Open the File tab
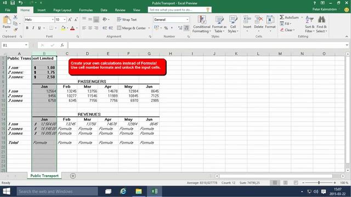 (8, 10)
